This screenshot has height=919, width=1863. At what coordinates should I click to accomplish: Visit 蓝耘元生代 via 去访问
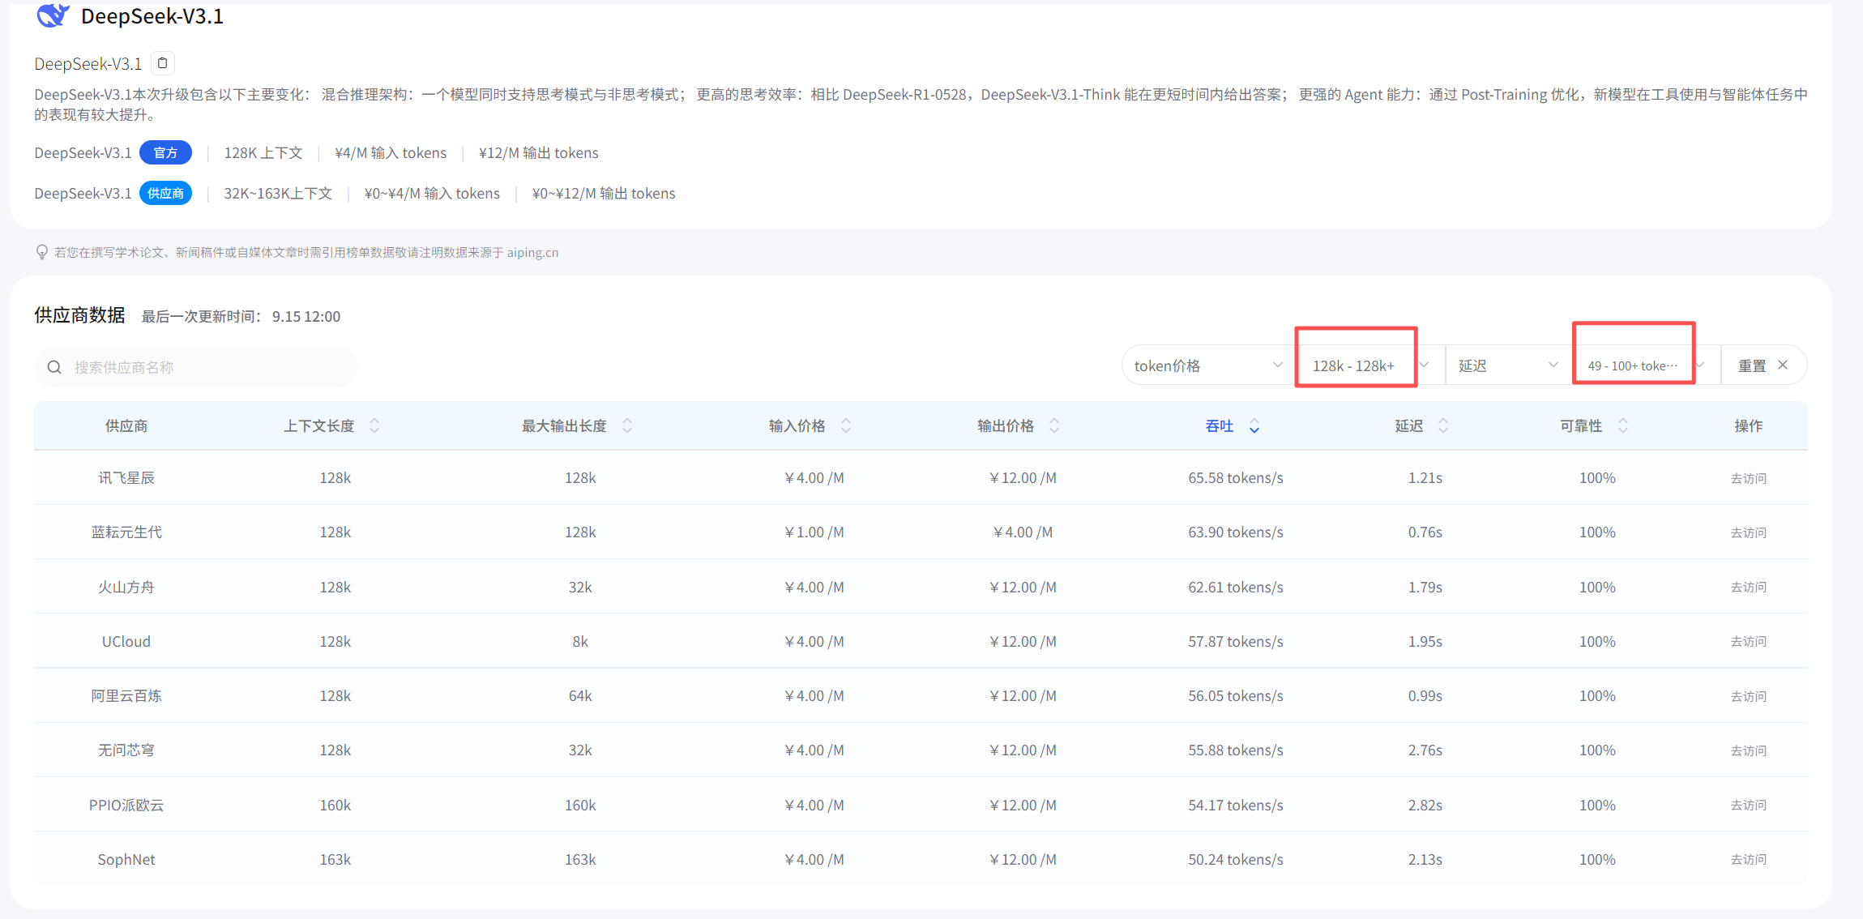pyautogui.click(x=1748, y=532)
